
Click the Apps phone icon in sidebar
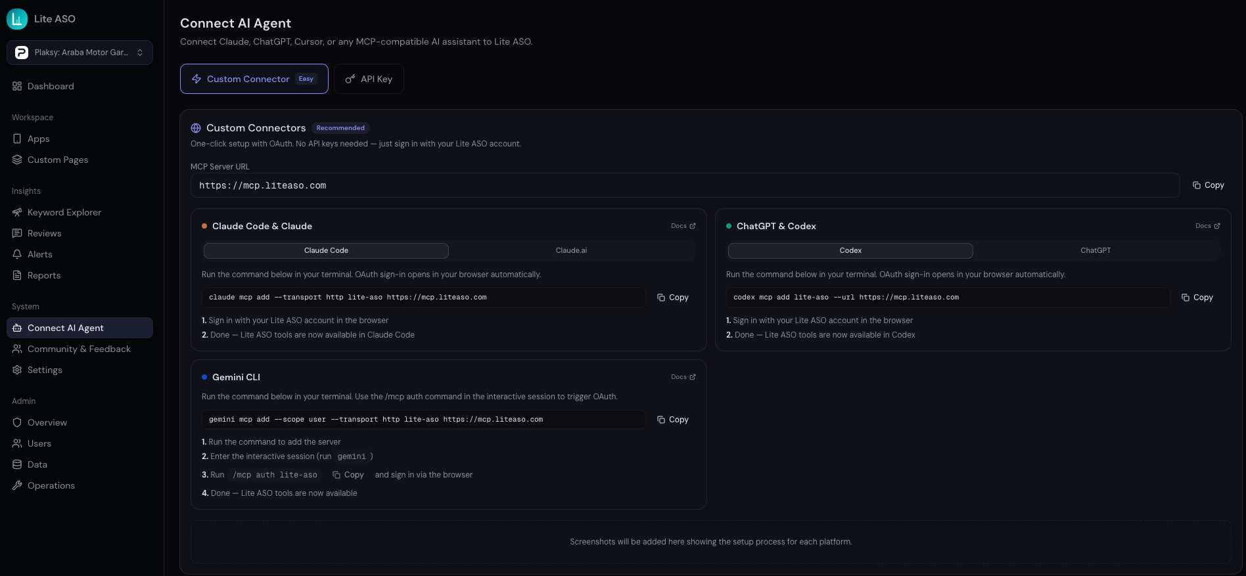click(x=17, y=139)
